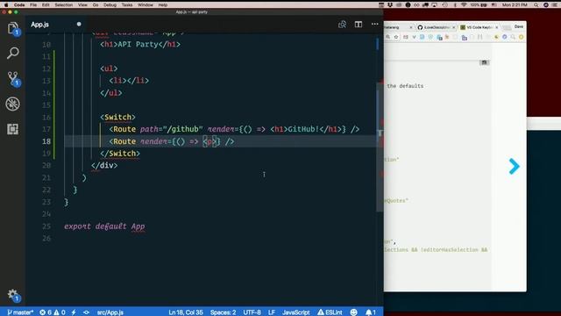Viewport: 561px width, 316px height.
Task: Click the battery indicator in the menu bar
Action: [x=479, y=5]
